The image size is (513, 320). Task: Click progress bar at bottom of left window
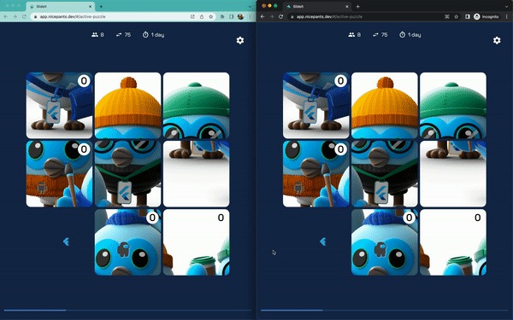[x=128, y=311]
